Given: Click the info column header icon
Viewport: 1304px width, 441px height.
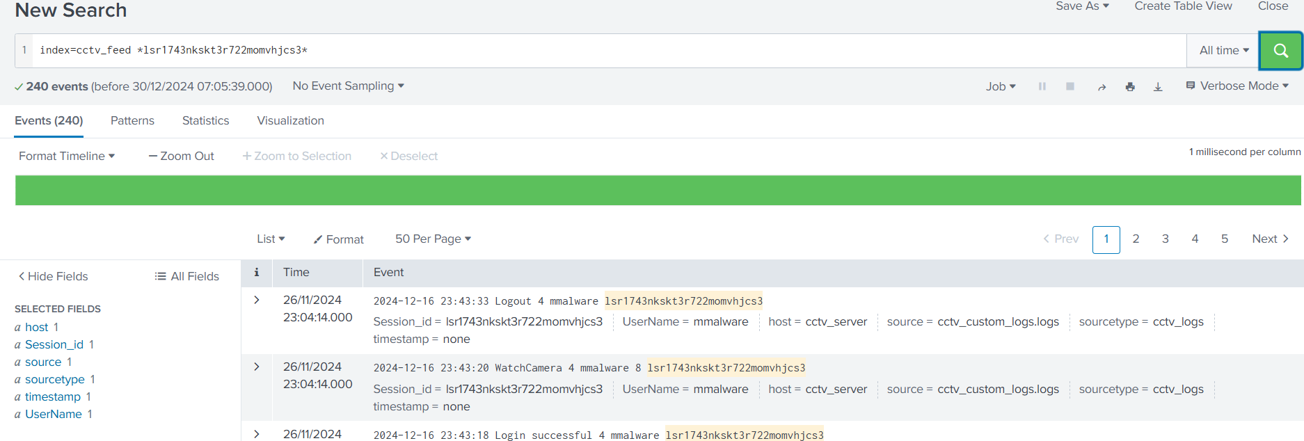Looking at the screenshot, I should tap(257, 273).
